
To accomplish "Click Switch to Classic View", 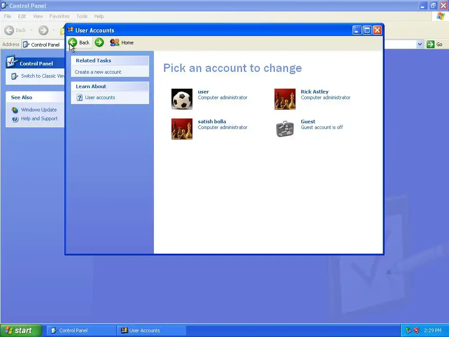I will [x=43, y=76].
